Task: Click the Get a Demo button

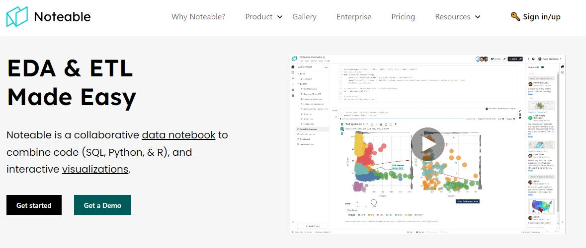Action: click(x=102, y=205)
